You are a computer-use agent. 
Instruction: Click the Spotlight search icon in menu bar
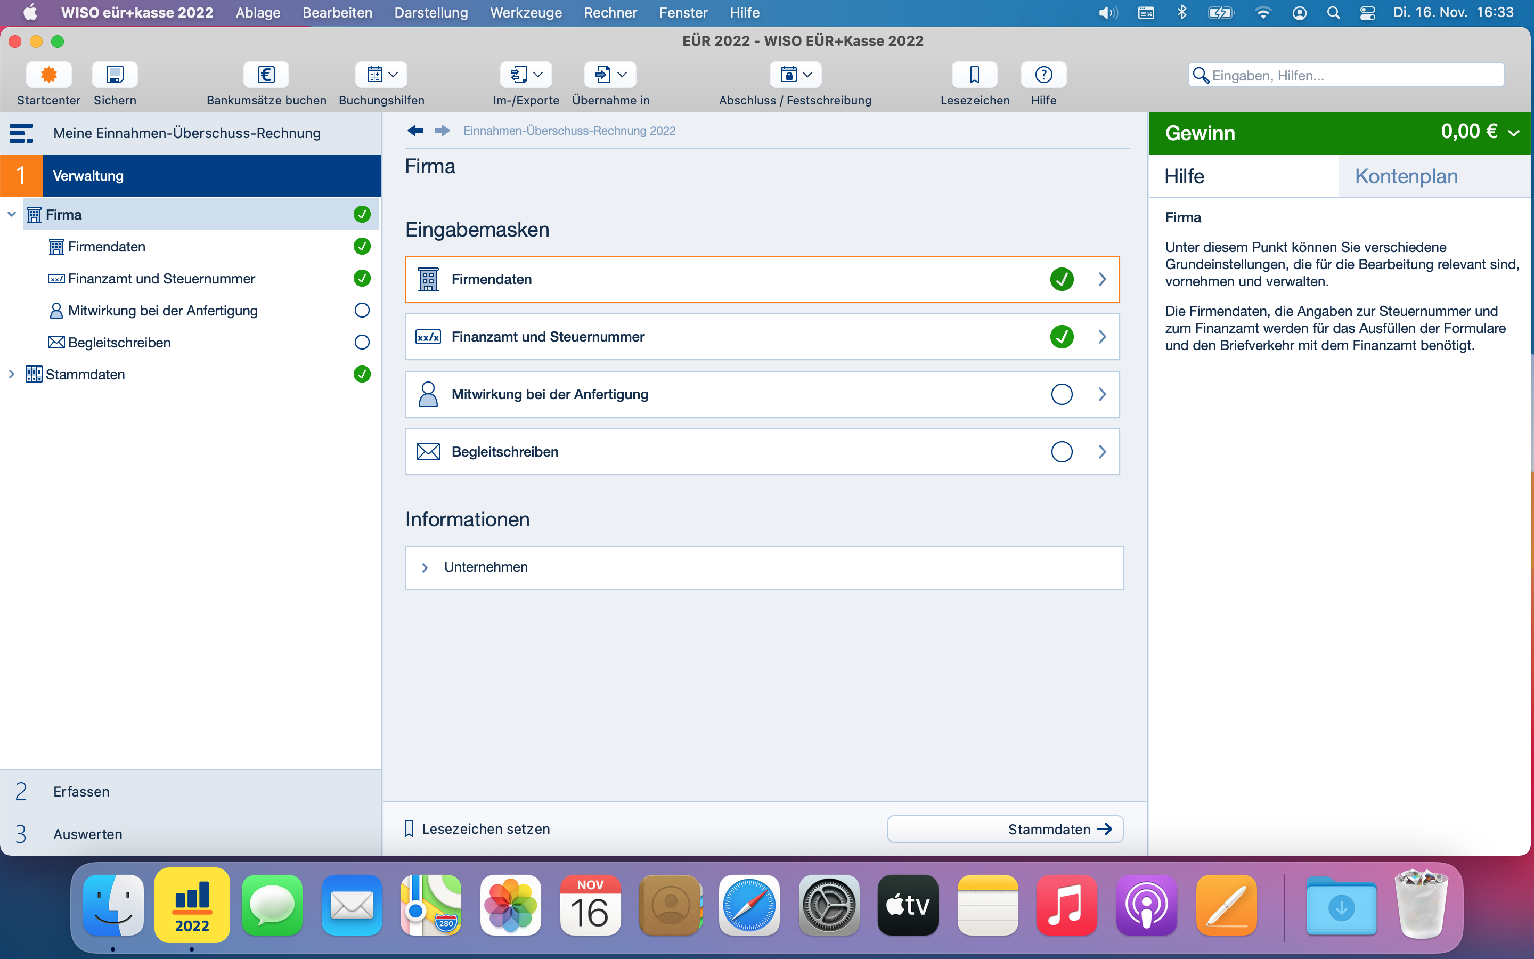(x=1333, y=13)
